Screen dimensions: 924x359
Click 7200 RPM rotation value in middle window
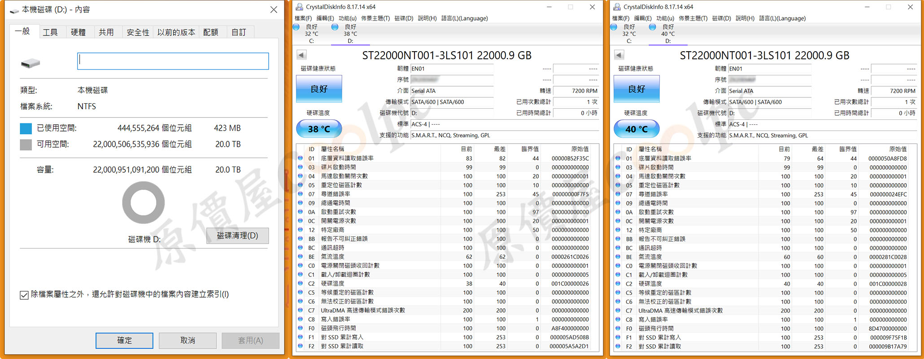576,91
